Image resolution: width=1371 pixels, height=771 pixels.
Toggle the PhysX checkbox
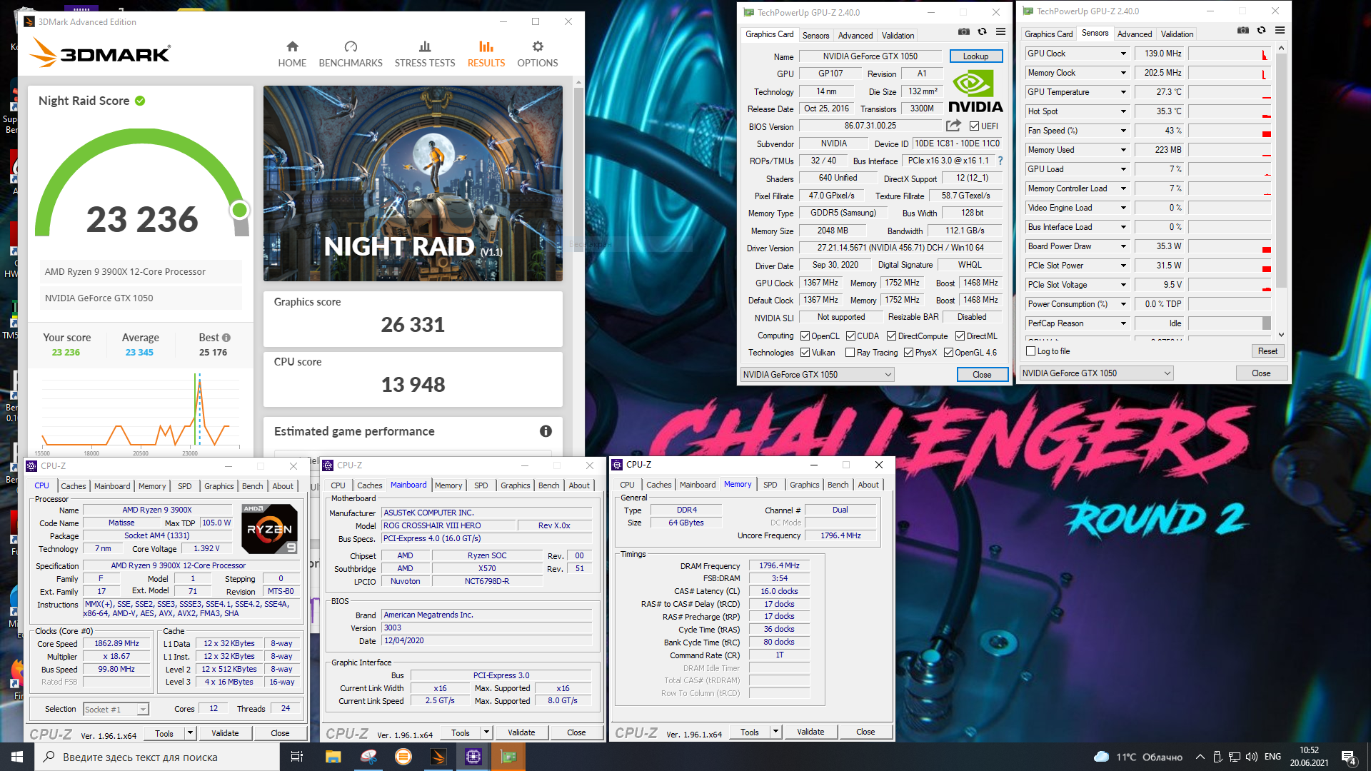[908, 353]
